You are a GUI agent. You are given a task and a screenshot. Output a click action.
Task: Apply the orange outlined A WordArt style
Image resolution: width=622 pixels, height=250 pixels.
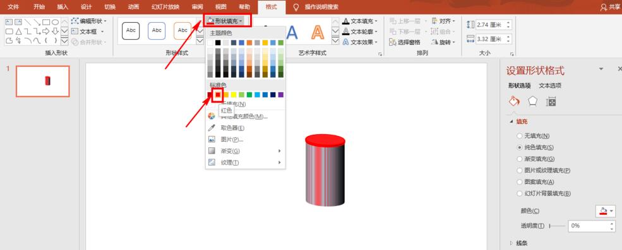[x=318, y=33]
